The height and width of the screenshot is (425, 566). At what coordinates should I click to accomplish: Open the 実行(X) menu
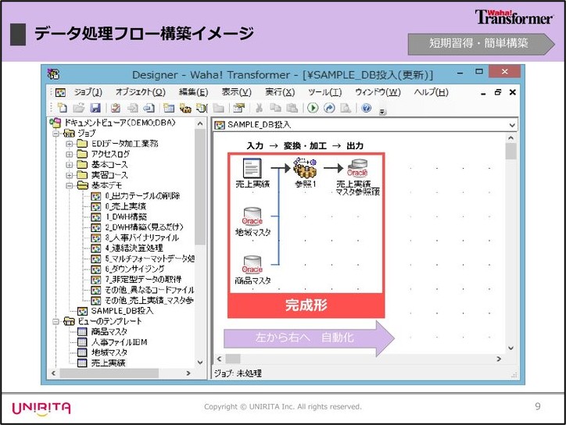(280, 92)
